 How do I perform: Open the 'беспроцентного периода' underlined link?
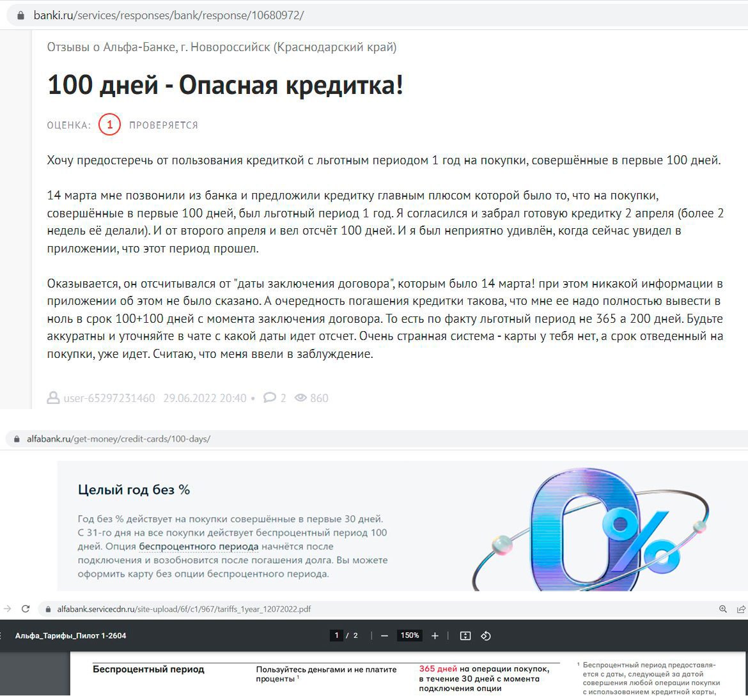(198, 547)
